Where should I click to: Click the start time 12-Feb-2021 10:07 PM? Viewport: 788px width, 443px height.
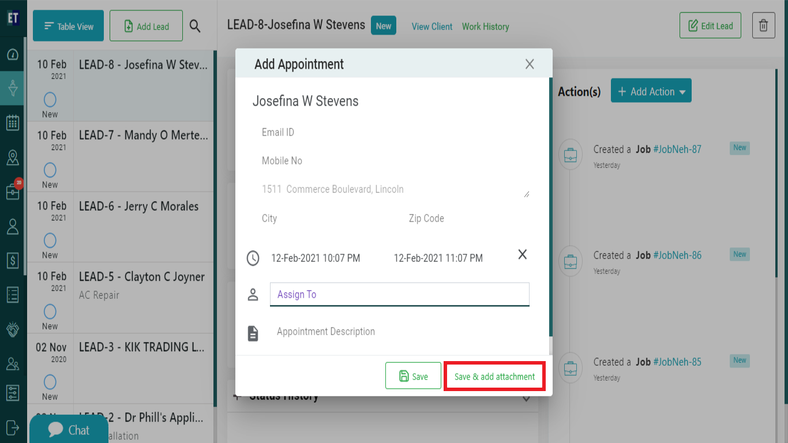[316, 258]
